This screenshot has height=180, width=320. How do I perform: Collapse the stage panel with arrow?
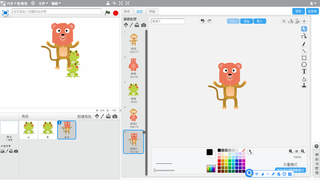(x=120, y=110)
